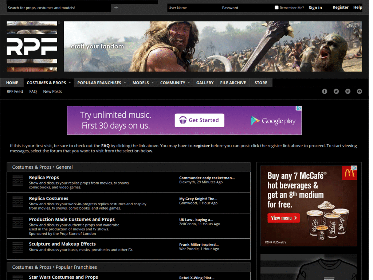Click the Replica Props forum status icon

[18, 181]
